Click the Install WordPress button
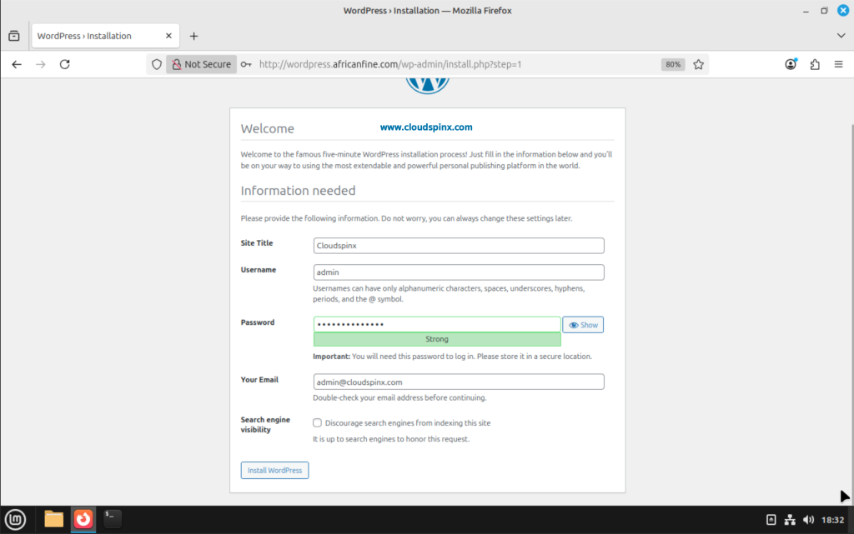 point(274,471)
